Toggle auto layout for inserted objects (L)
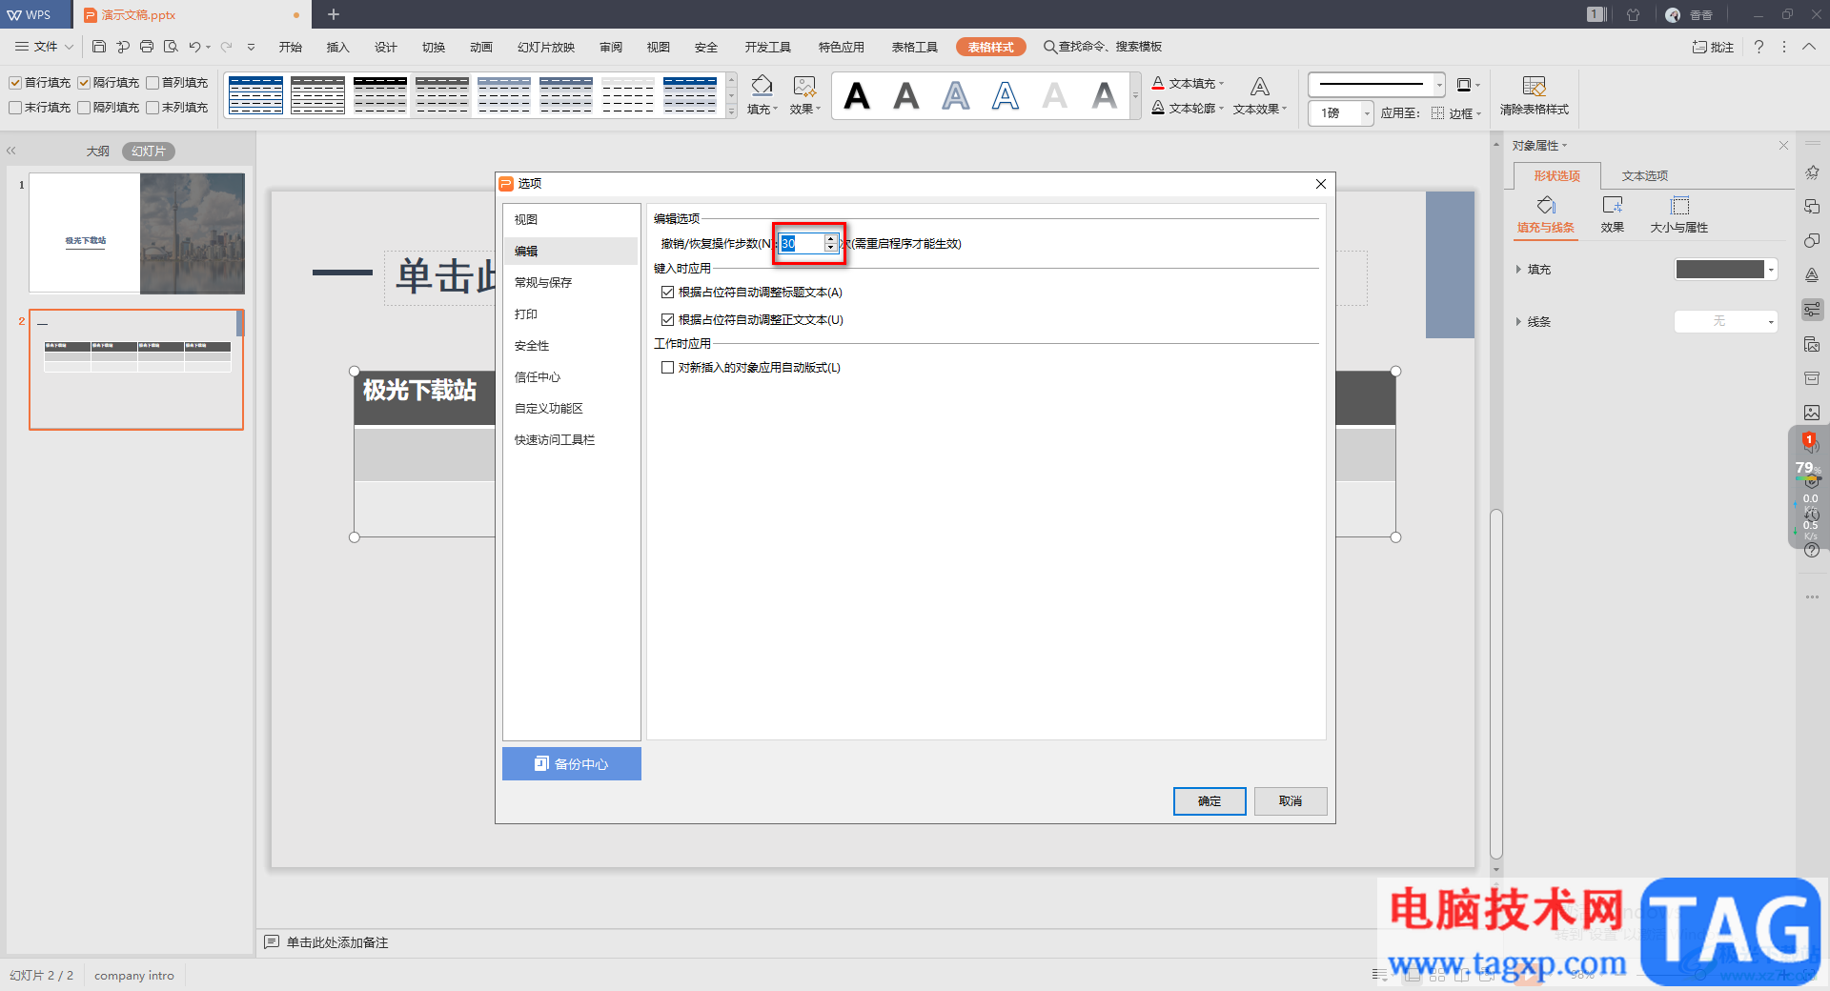 click(667, 368)
